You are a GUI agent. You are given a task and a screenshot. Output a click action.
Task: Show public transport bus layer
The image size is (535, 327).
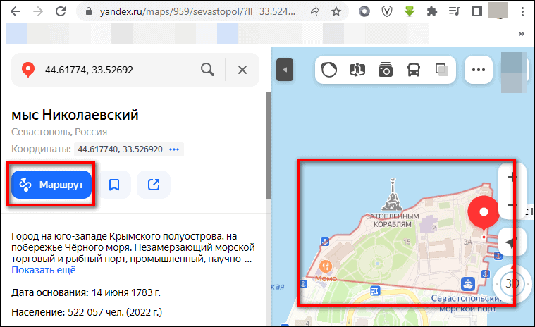pyautogui.click(x=414, y=70)
